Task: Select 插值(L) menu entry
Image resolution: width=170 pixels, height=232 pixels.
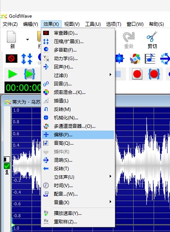Action: click(78, 101)
